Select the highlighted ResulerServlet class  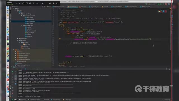(x=30, y=21)
